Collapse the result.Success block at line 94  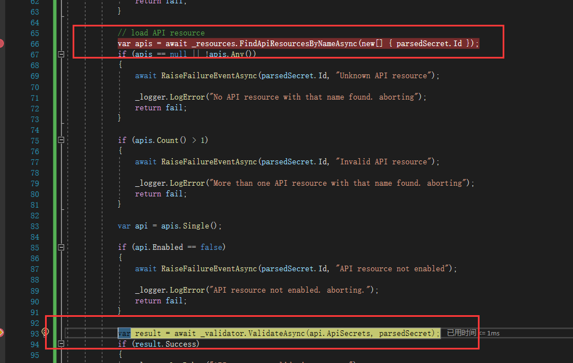[61, 343]
